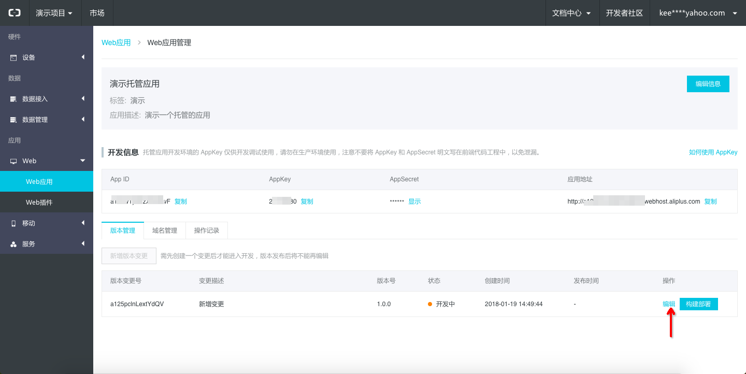
Task: Open the 演示项目 project dropdown
Action: click(54, 13)
